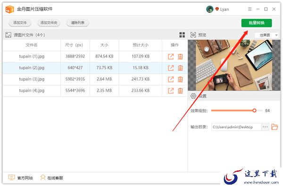The image size is (283, 186).
Task: Click the 107.09 KB estimated size cell
Action: (x=141, y=56)
